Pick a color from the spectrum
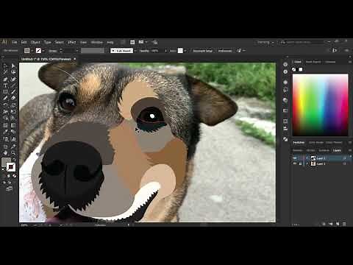The height and width of the screenshot is (265, 353). click(320, 105)
